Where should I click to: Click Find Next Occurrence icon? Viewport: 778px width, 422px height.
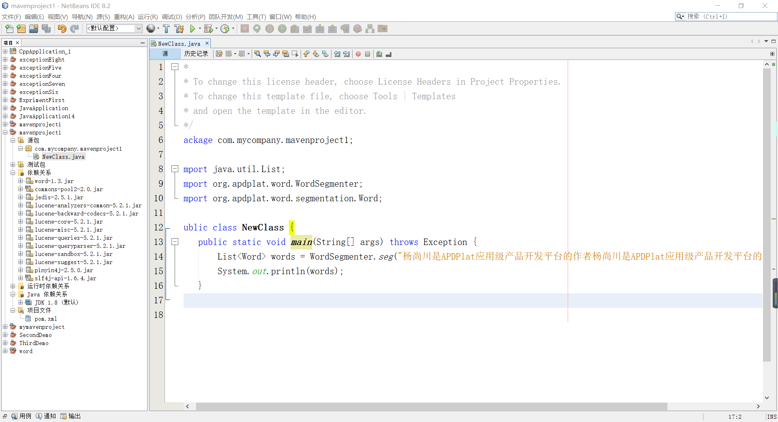tap(276, 54)
